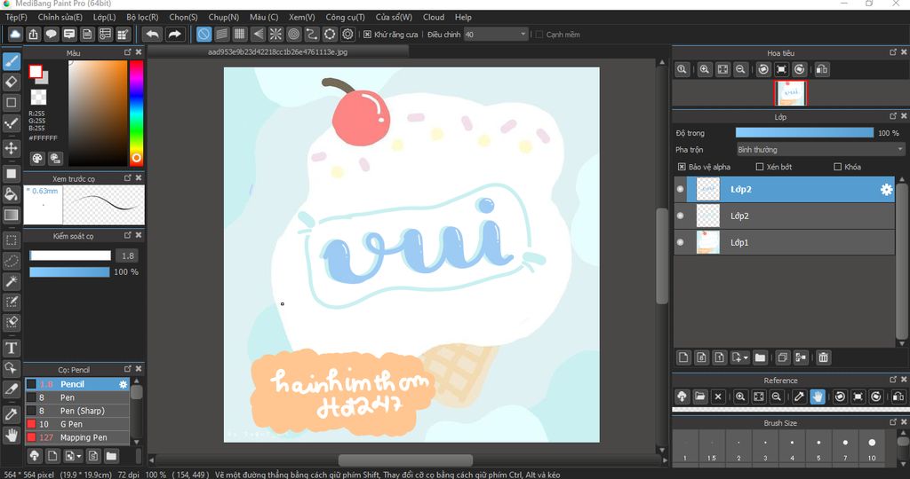The image size is (910, 479).
Task: Delete layer with trash icon
Action: tap(823, 357)
